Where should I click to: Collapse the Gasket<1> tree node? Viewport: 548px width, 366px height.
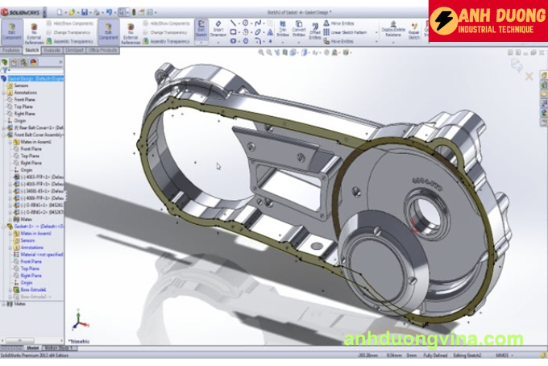[3, 226]
